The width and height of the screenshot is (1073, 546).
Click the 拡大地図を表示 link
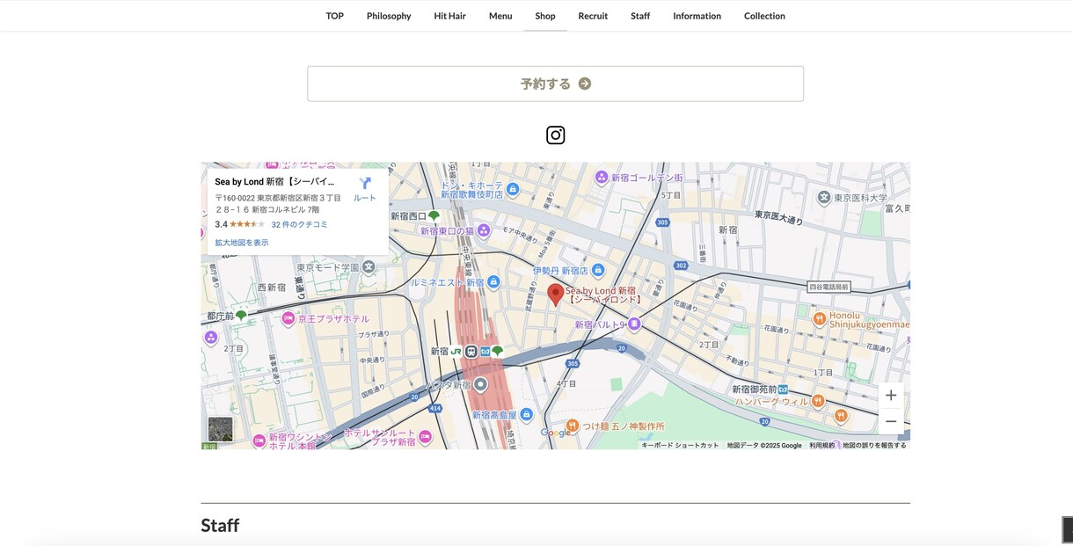tap(242, 243)
